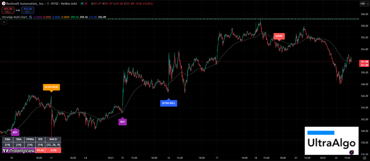Viewport: 370px width, 161px height.
Task: Click the 346.00 price axis label
Action: coord(364,96)
